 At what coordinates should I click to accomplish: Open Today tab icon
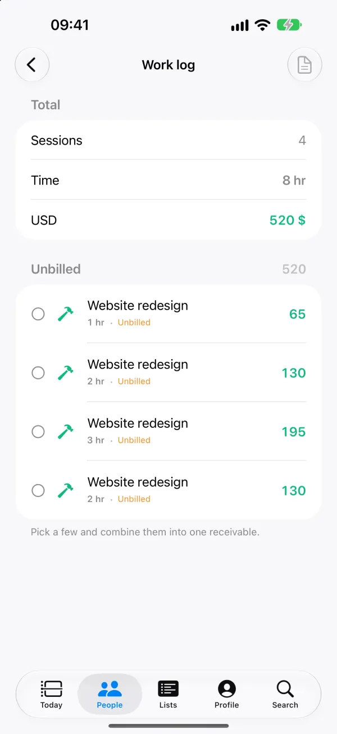click(52, 688)
